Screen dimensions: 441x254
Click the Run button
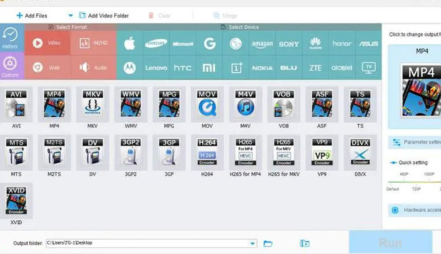pyautogui.click(x=390, y=242)
